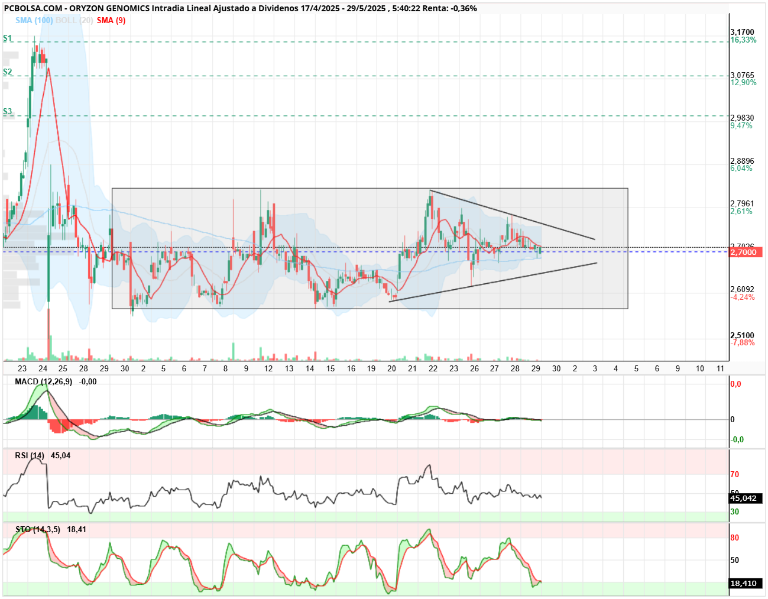Click date label 15 on the time axis

pyautogui.click(x=330, y=368)
